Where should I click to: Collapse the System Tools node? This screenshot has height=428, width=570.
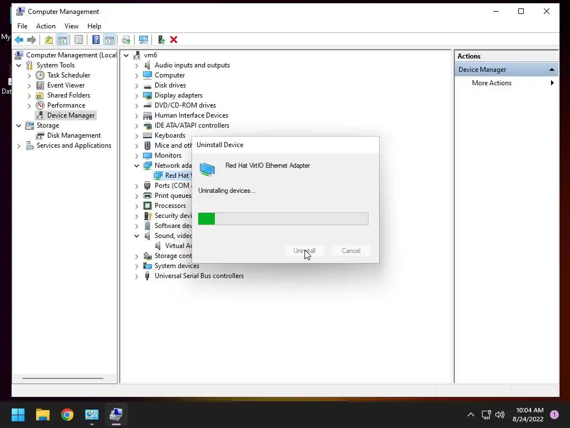point(18,65)
